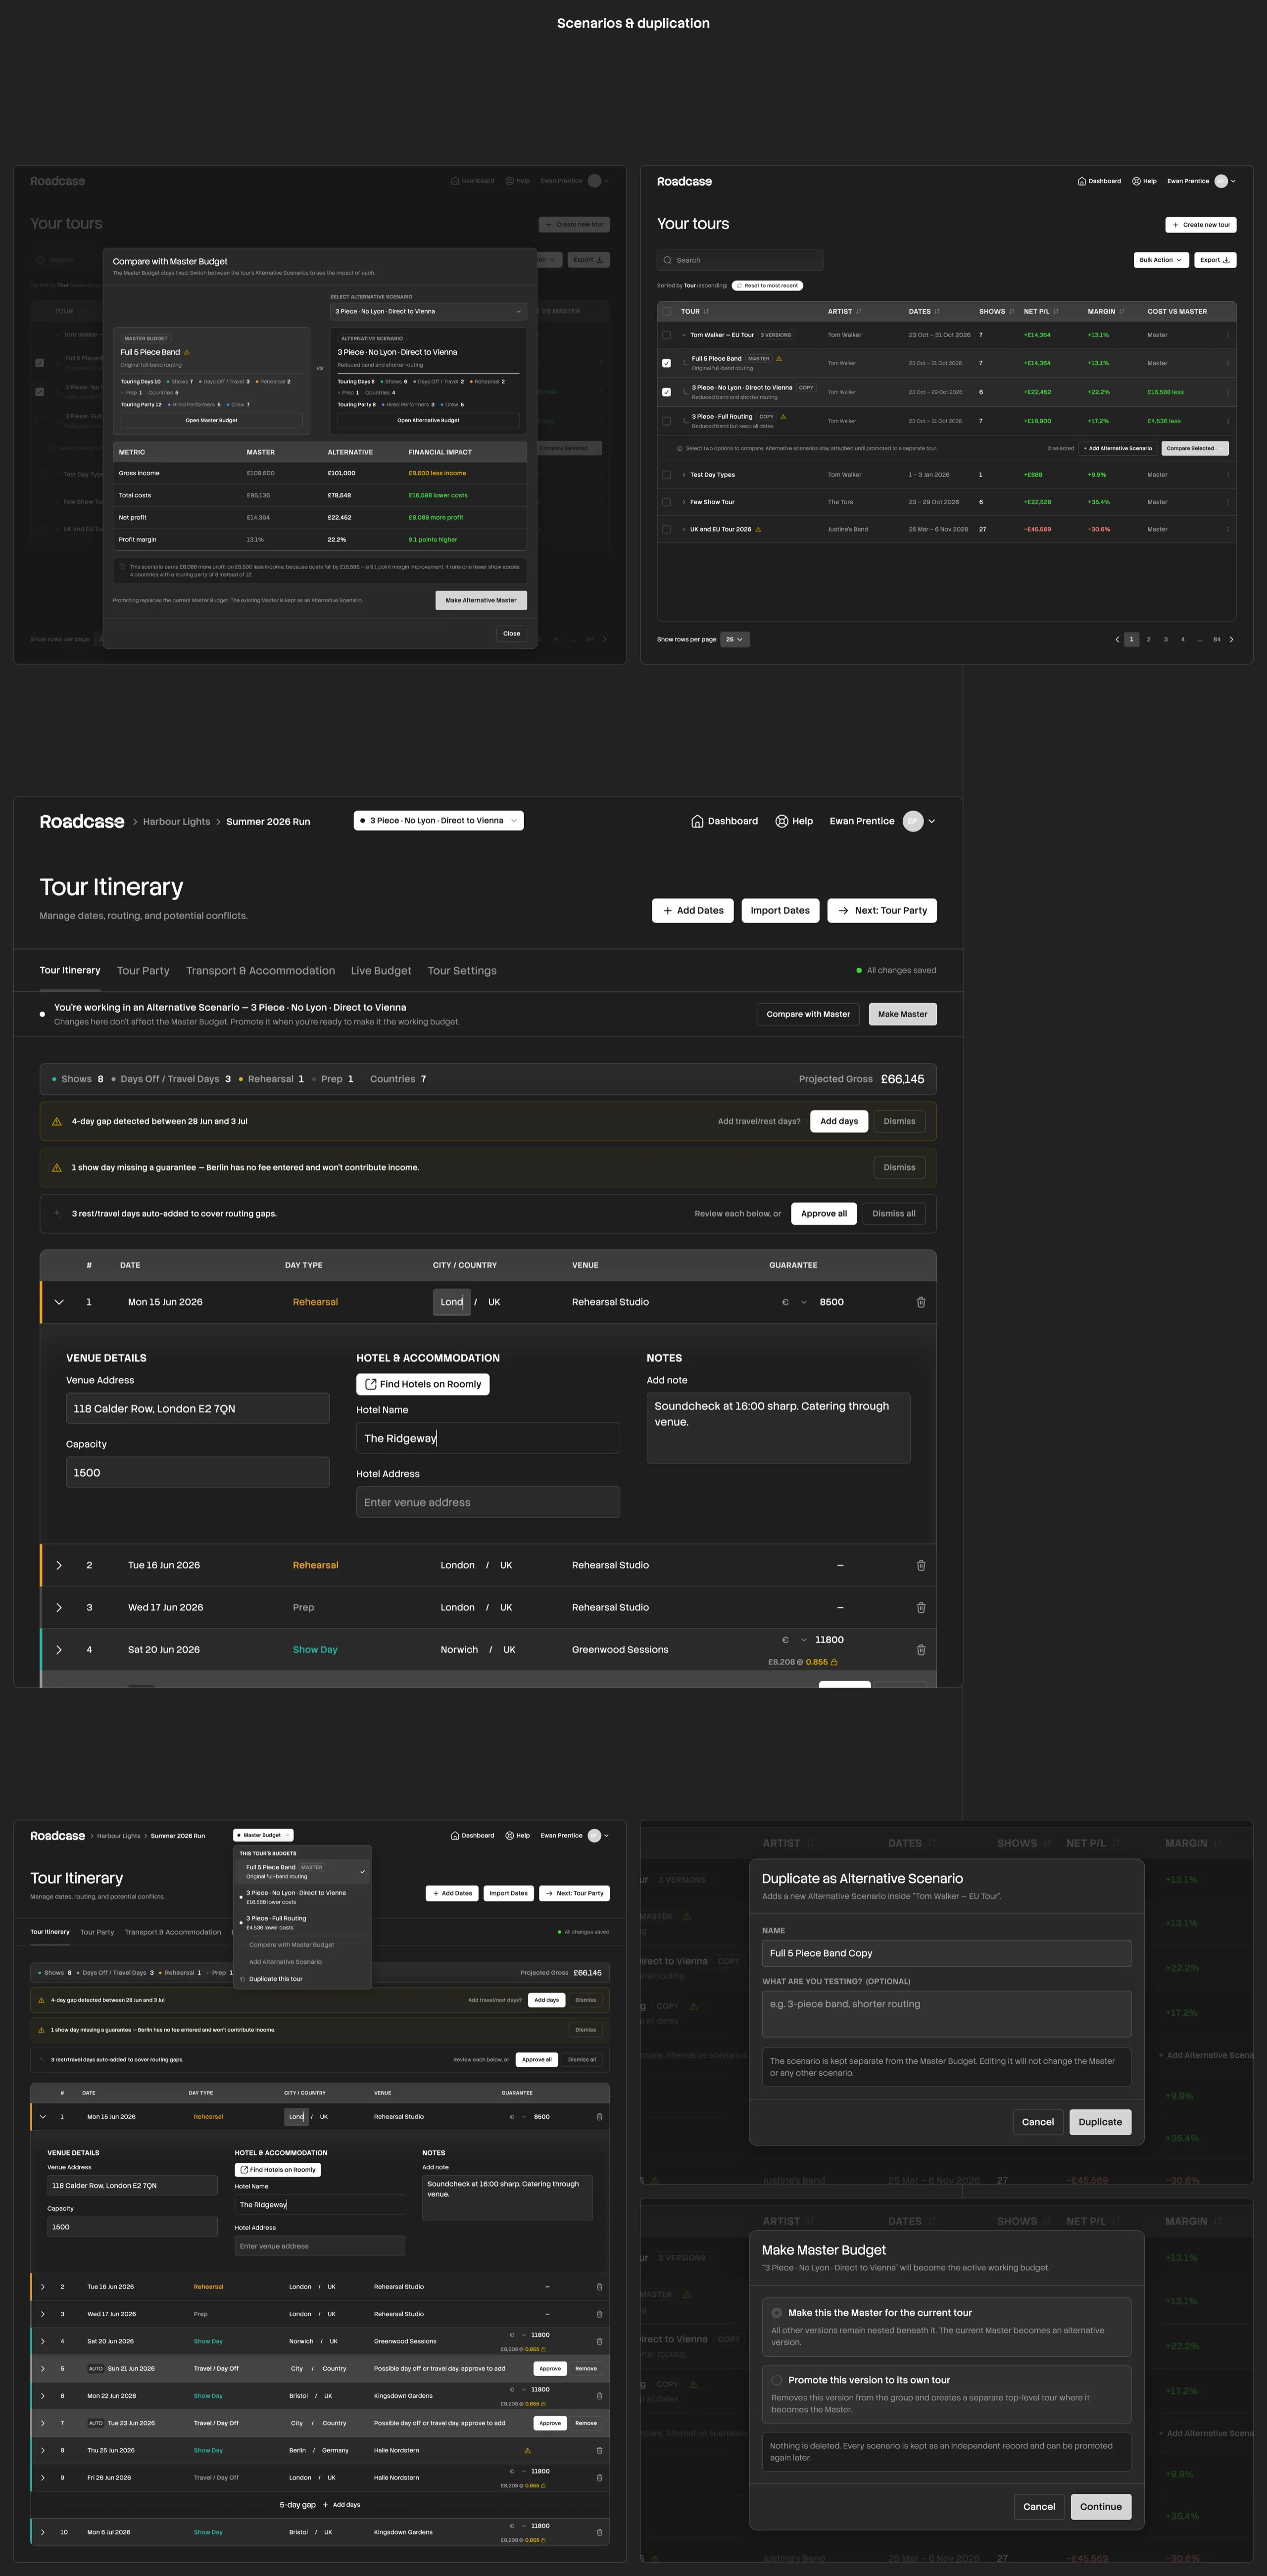Screen dimensions: 1267x2576
Task: Open '3 Piece · No Lyon · Direct to Vienna' scenario switcher in itinerary header
Action: pos(439,821)
